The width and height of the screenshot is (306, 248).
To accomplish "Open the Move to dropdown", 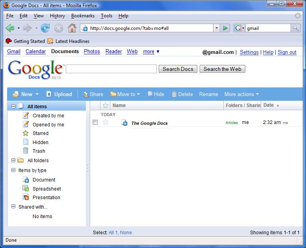I will 125,94.
